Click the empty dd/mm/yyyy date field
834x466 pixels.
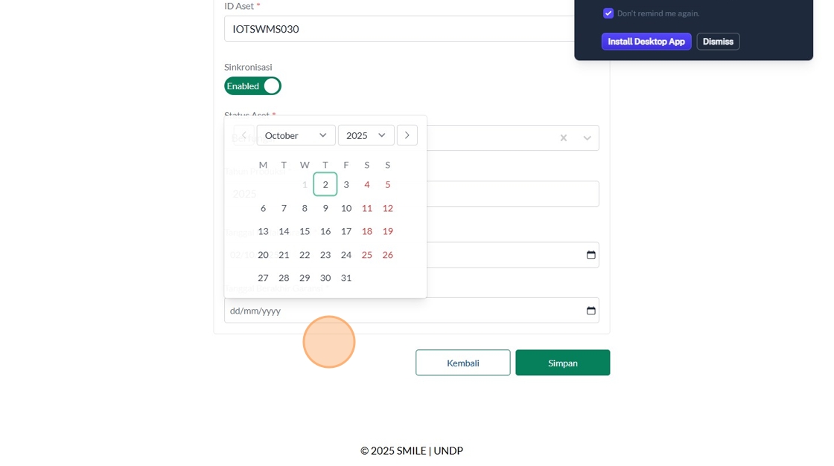(402, 311)
